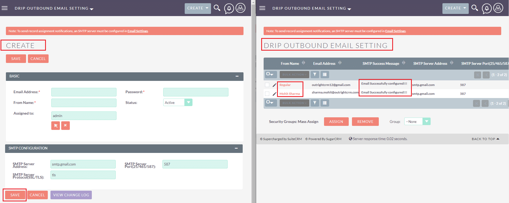Tick the checkbox for the Regular row

pos(267,85)
